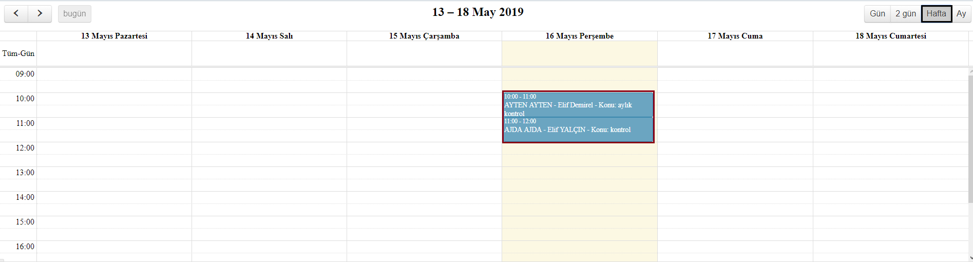Click the 17 Mayıs Cuma day header
The image size is (973, 262).
(x=735, y=36)
